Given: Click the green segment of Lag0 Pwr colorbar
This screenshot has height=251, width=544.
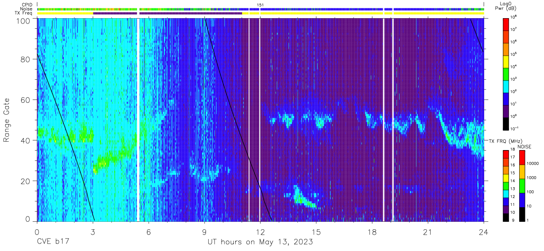Looking at the screenshot, I should pyautogui.click(x=506, y=75).
